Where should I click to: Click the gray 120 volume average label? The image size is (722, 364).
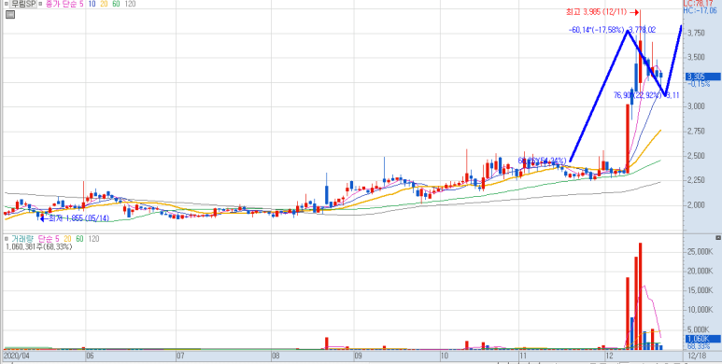click(93, 239)
